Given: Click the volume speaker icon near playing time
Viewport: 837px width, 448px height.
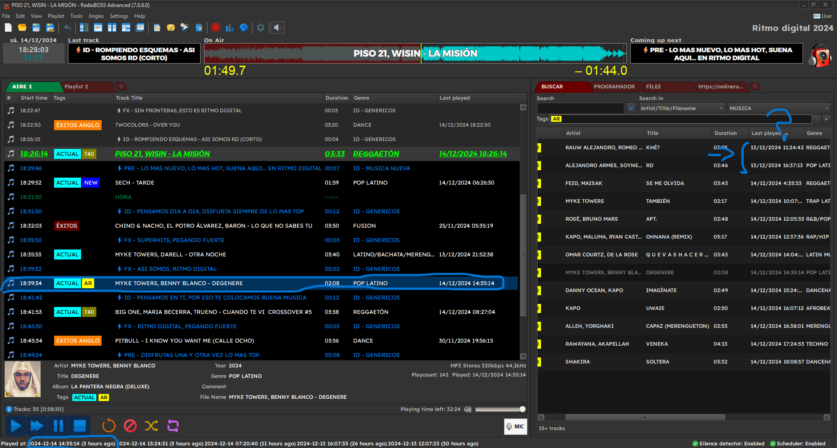Looking at the screenshot, I should coord(468,409).
